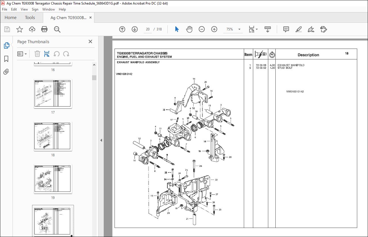Click thumbnail label "16"

53,70
